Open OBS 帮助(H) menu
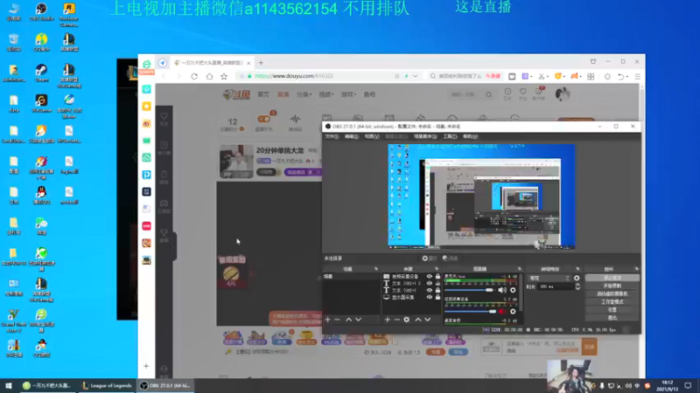 coord(470,136)
